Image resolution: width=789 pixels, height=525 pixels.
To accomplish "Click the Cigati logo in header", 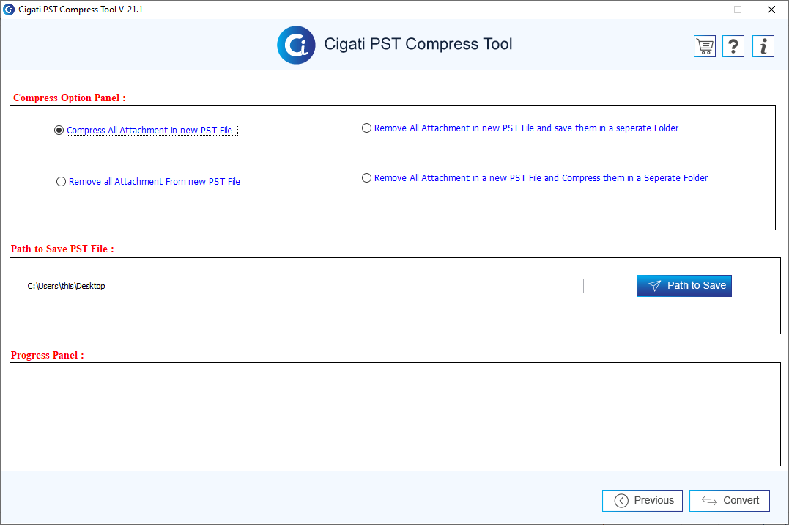I will (x=297, y=45).
